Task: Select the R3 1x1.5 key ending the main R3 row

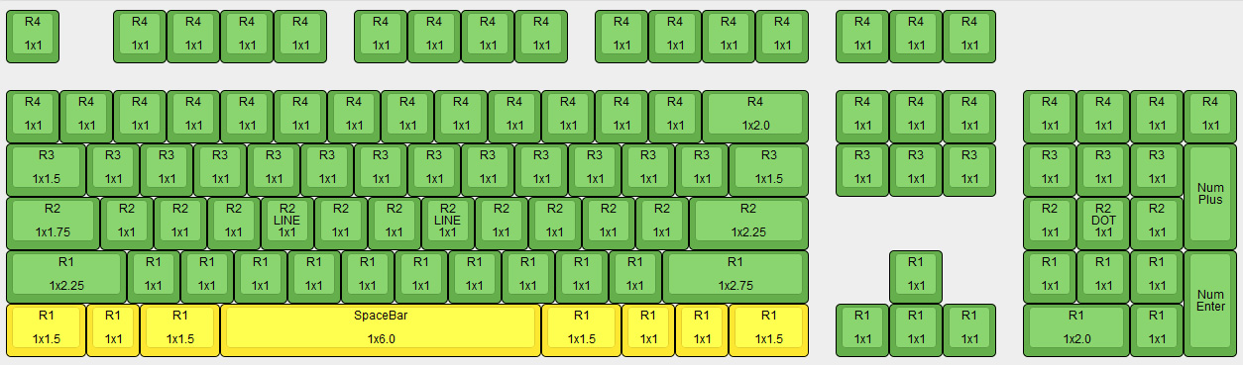Action: click(x=769, y=169)
